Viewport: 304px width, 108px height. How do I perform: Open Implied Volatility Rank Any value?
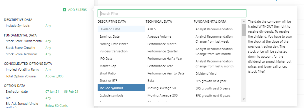point(48,69)
